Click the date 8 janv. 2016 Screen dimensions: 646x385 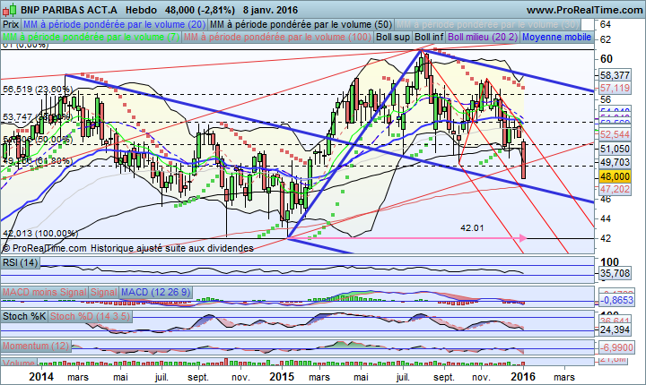click(270, 10)
